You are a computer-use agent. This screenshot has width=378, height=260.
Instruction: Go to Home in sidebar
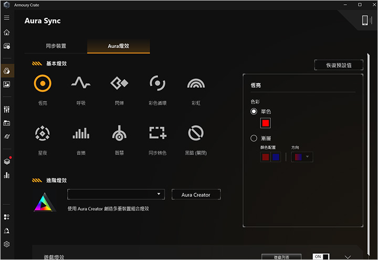pos(7,33)
